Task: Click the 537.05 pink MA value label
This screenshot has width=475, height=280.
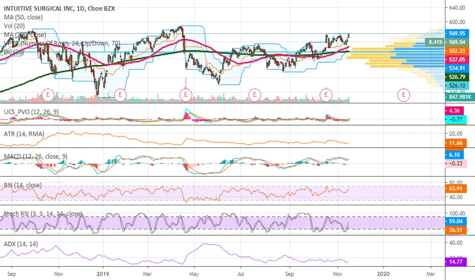Action: (457, 60)
